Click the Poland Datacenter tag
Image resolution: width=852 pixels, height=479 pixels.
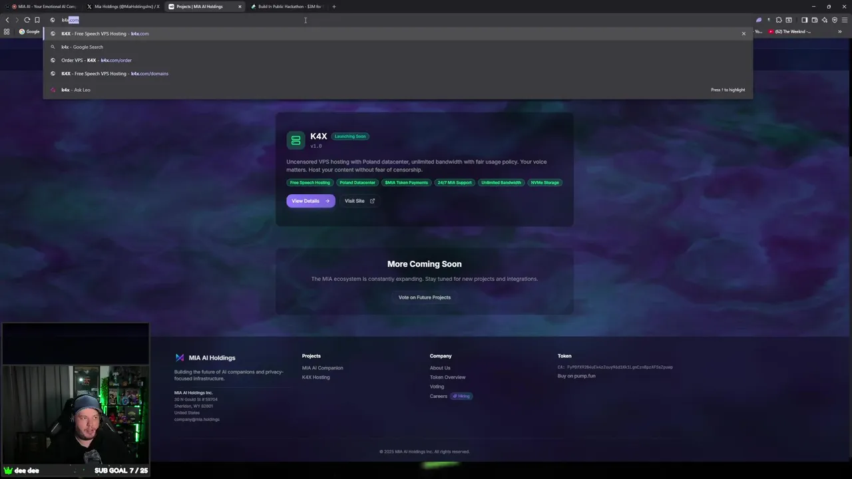click(x=357, y=182)
